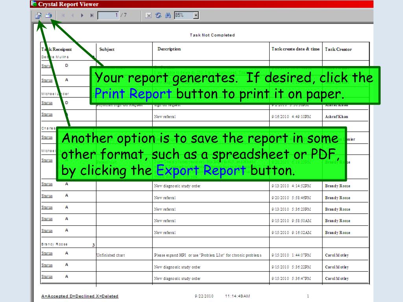Screen dimensions: 403x302
Task: Click Status in the 4:49:10PM Ashraf Khan row
Action: click(x=47, y=114)
